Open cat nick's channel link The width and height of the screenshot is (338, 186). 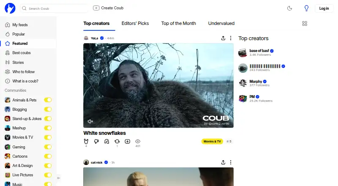(97, 162)
